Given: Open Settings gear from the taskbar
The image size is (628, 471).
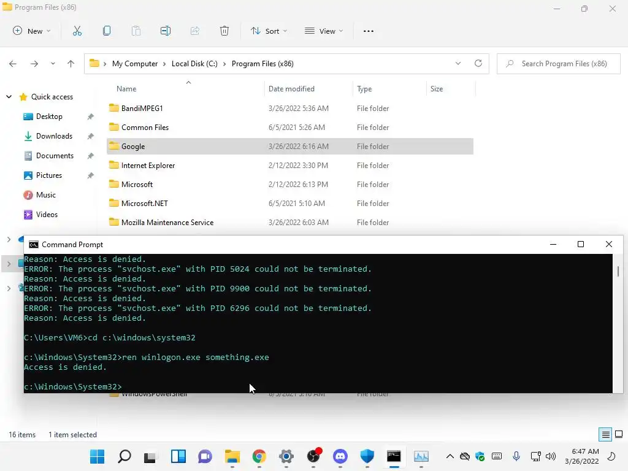Looking at the screenshot, I should point(286,456).
